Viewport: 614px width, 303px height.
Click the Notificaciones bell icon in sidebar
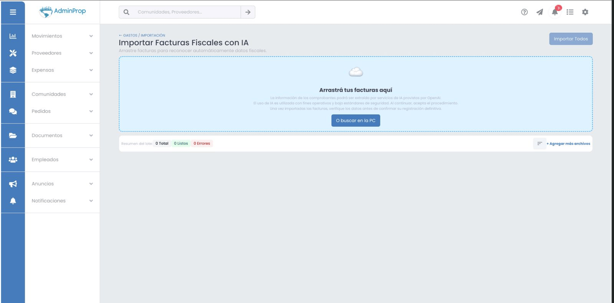(x=13, y=201)
